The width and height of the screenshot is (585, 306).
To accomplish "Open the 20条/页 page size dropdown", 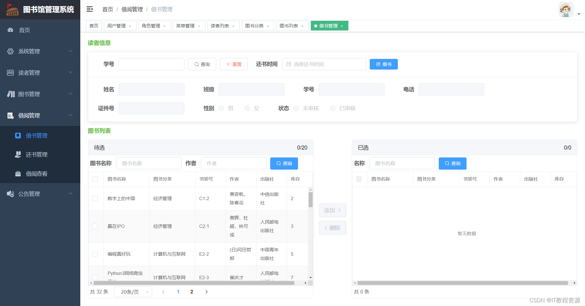I will pos(133,292).
